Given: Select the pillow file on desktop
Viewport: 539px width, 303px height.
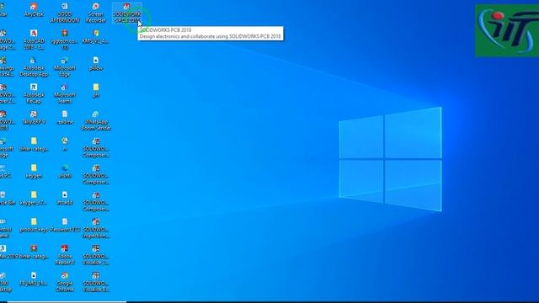Looking at the screenshot, I should tap(96, 64).
